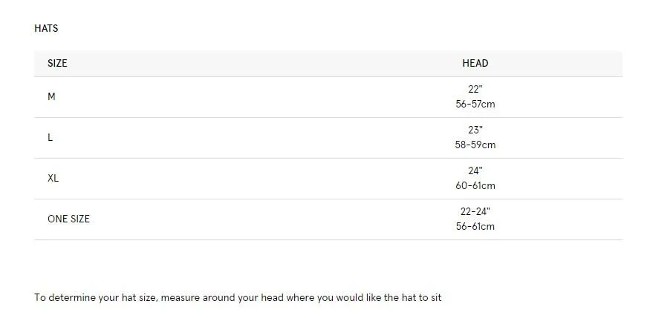Click 'your head' in the instruction sentence
The width and height of the screenshot is (647, 318).
[x=261, y=297]
